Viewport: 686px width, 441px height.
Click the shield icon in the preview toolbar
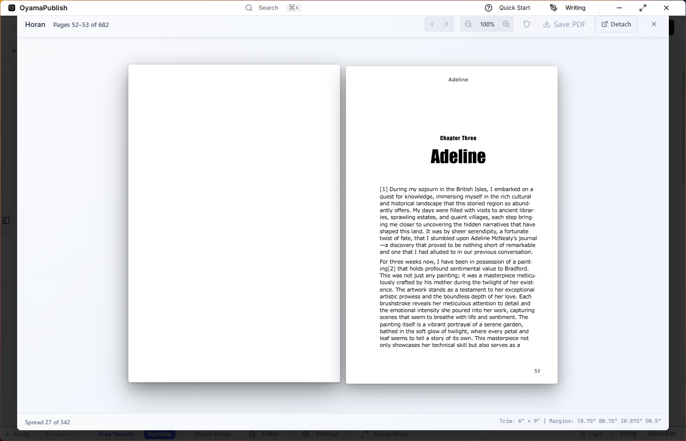tap(526, 24)
